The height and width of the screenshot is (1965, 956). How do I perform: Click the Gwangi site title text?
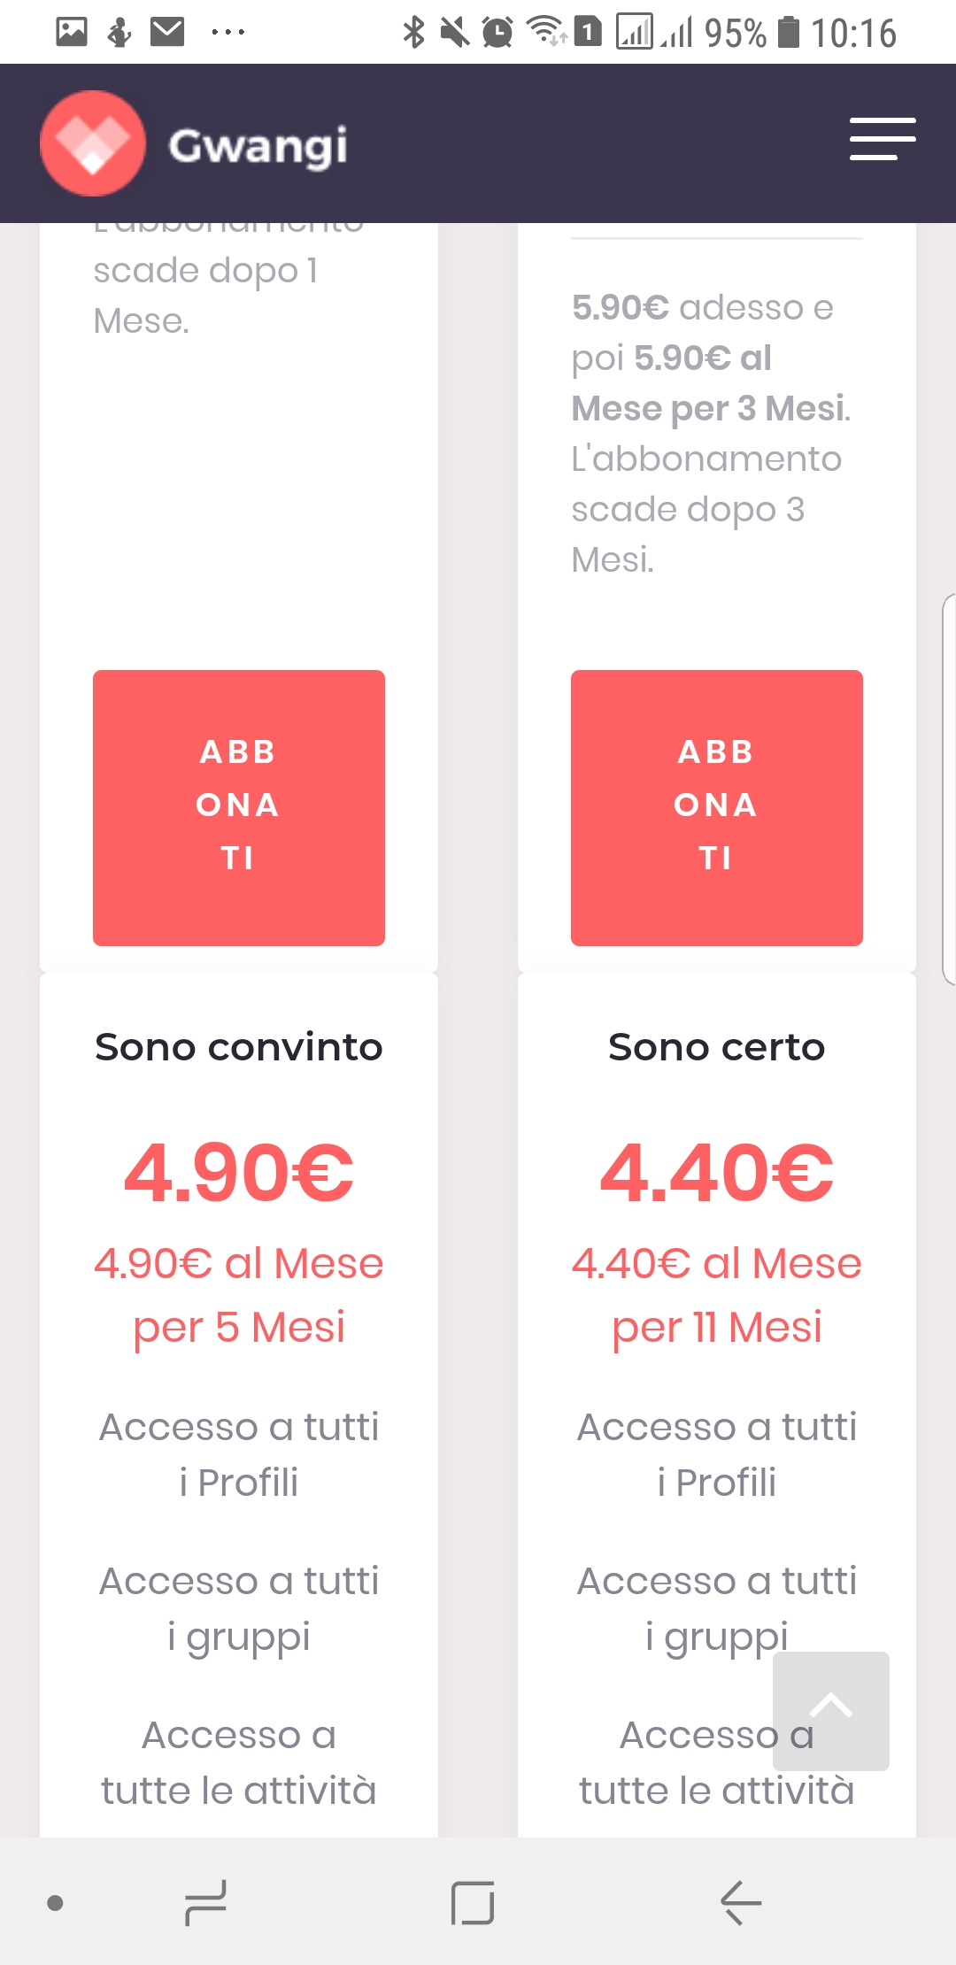[258, 146]
